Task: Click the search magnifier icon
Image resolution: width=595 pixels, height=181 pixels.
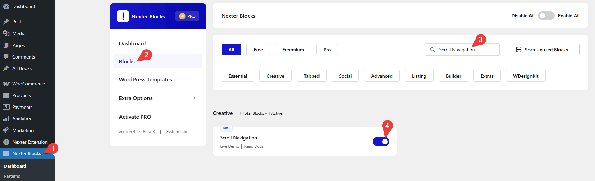Action: click(433, 50)
